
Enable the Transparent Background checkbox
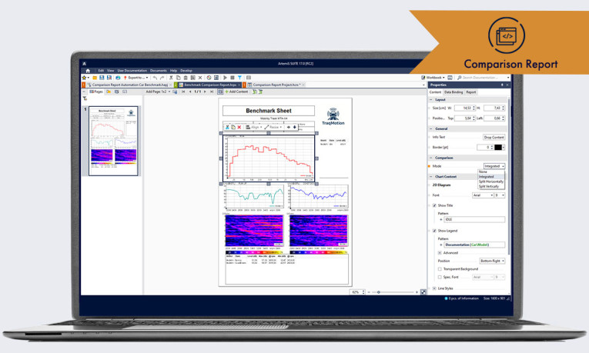(440, 268)
